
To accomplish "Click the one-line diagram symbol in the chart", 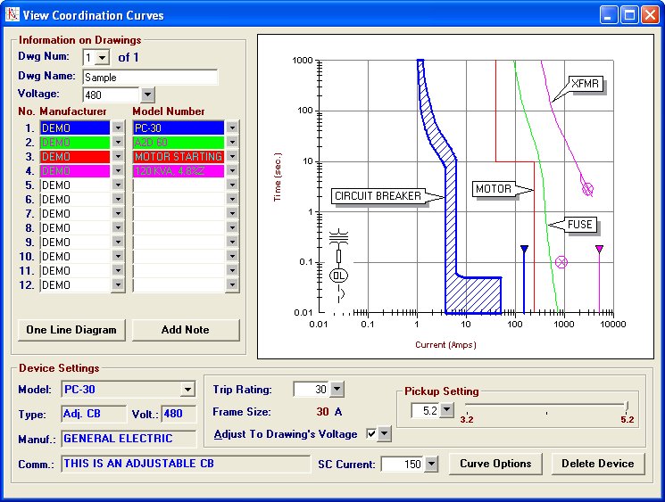I will click(x=339, y=266).
